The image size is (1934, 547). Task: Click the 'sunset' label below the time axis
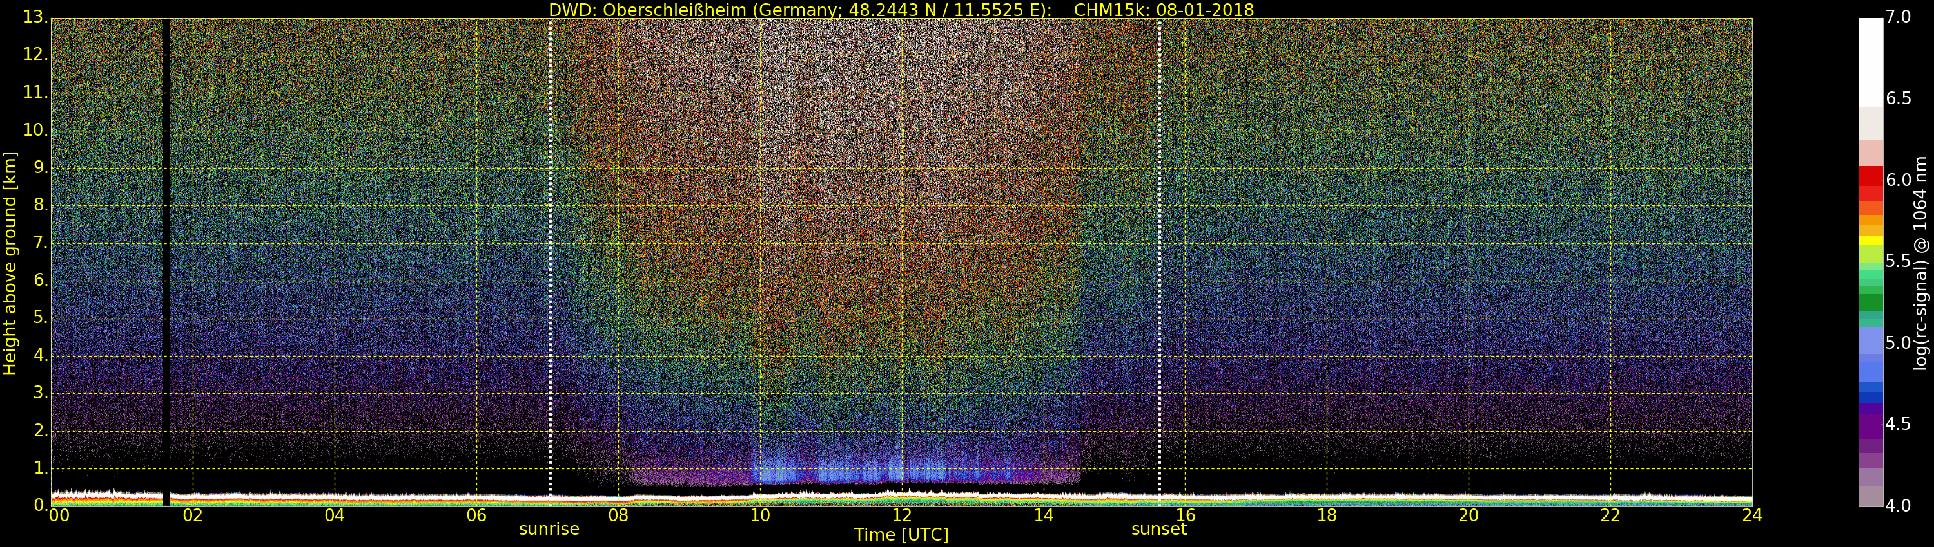pyautogui.click(x=1158, y=529)
